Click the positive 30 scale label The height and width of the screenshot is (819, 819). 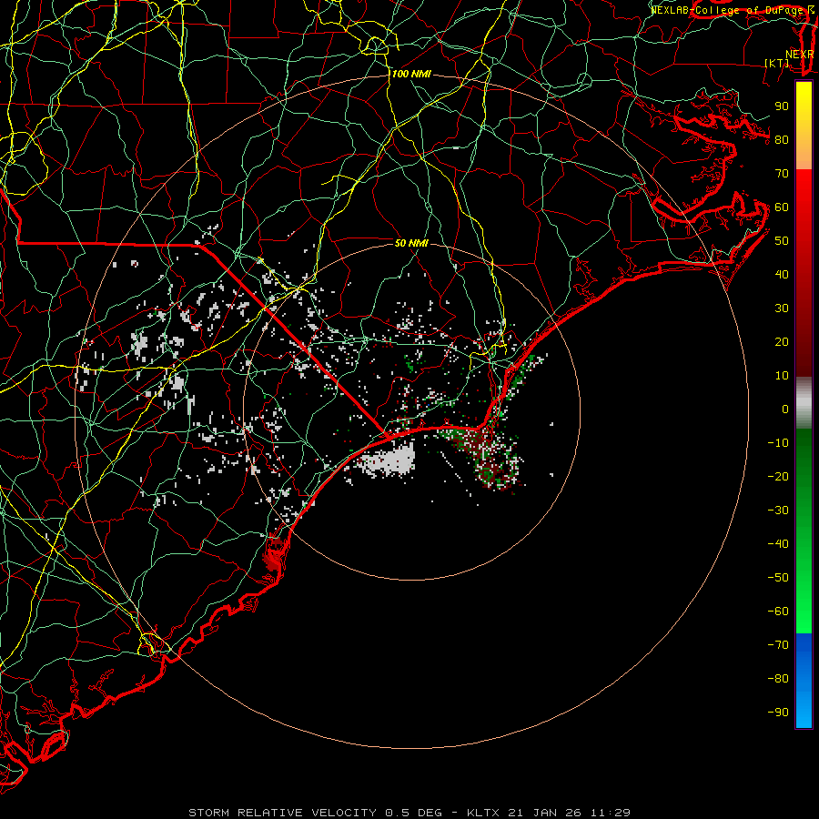[x=782, y=308]
